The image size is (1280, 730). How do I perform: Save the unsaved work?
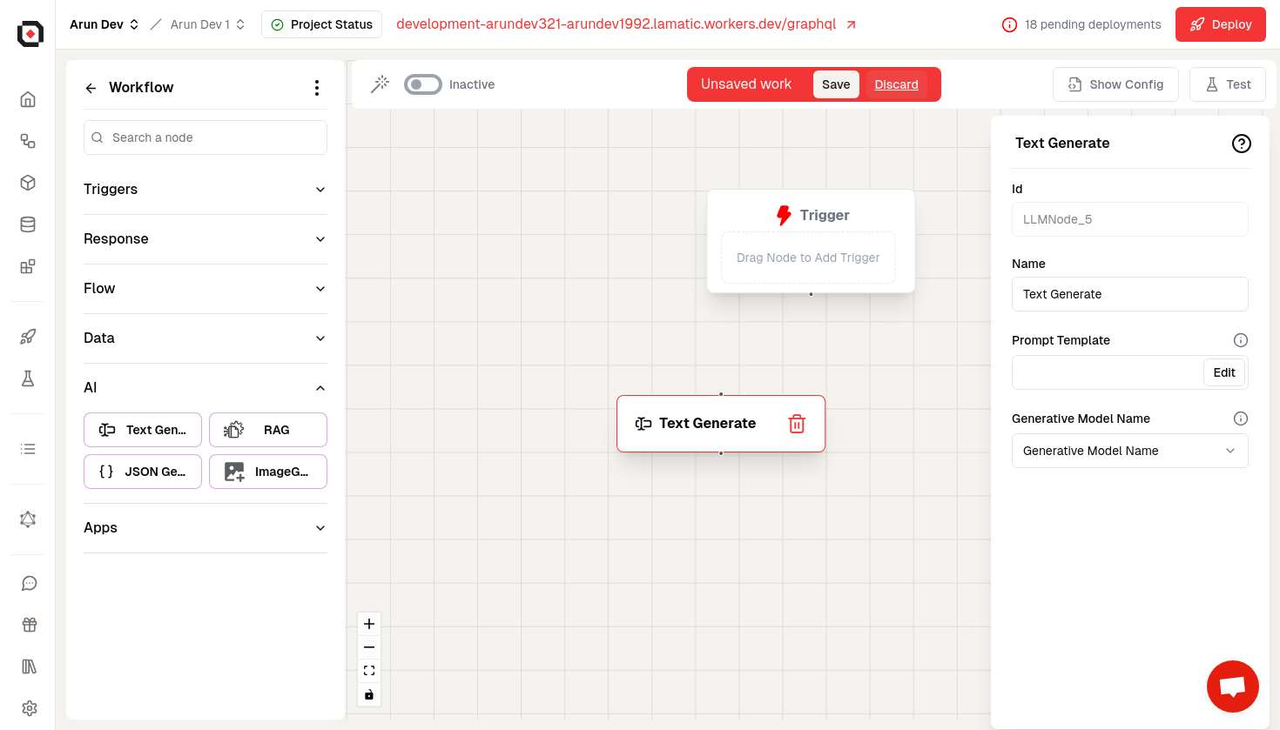click(x=835, y=84)
